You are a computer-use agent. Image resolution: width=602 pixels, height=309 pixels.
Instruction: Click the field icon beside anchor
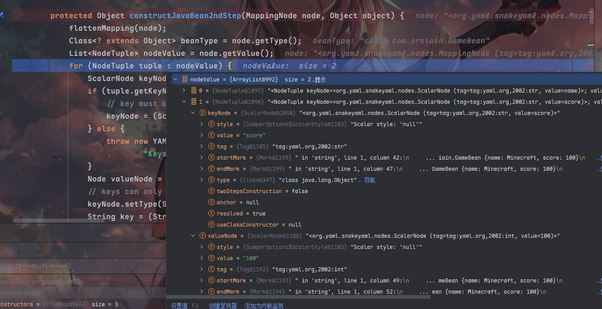(212, 202)
